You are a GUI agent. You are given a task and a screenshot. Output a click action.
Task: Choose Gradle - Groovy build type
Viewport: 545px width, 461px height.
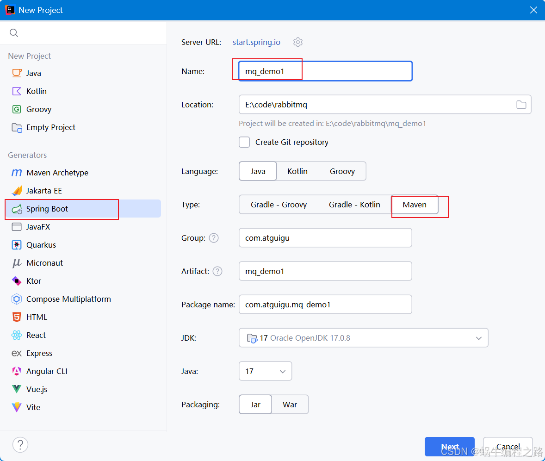[x=279, y=205]
